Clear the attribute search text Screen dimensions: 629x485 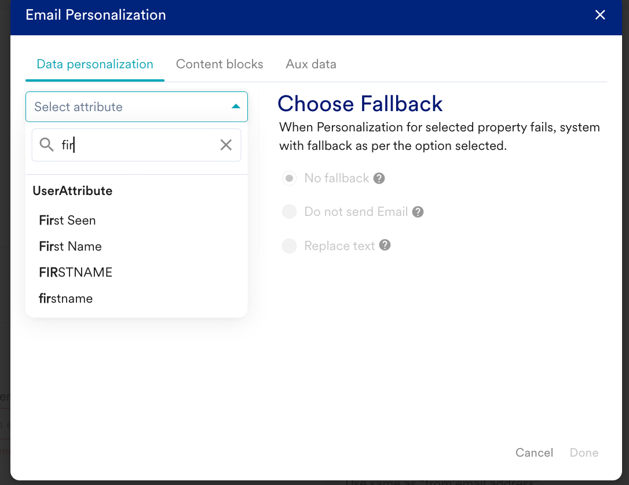(226, 145)
